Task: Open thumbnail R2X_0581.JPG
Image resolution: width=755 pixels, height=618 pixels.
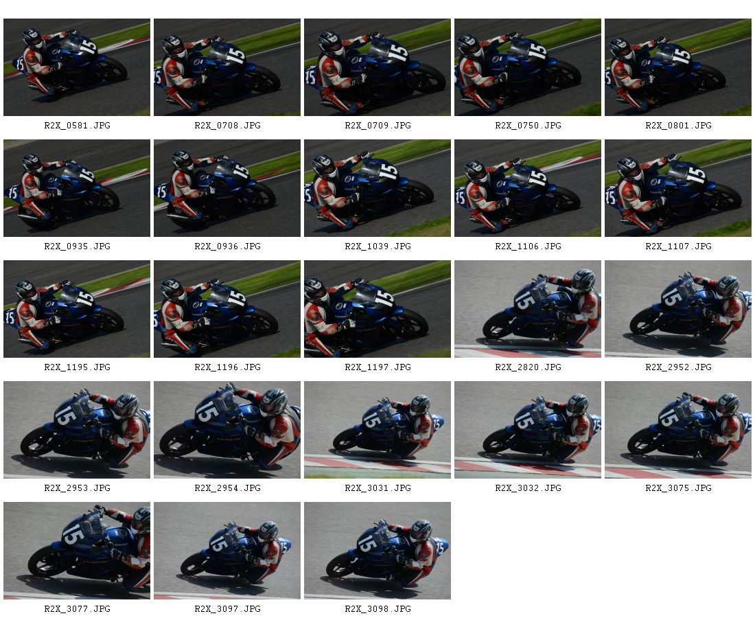Action: (77, 67)
